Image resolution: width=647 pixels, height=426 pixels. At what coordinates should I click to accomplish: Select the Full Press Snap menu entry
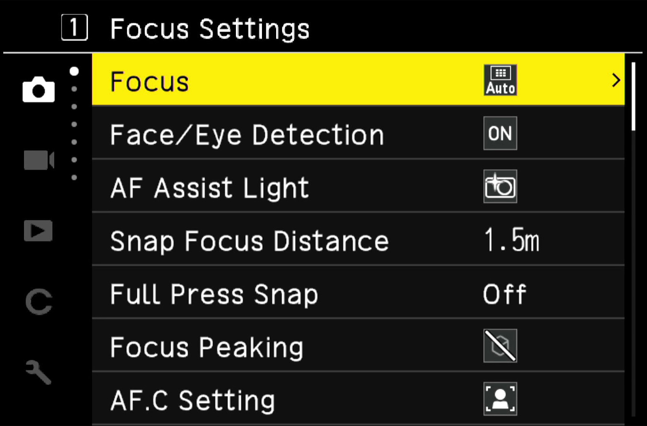(x=358, y=293)
